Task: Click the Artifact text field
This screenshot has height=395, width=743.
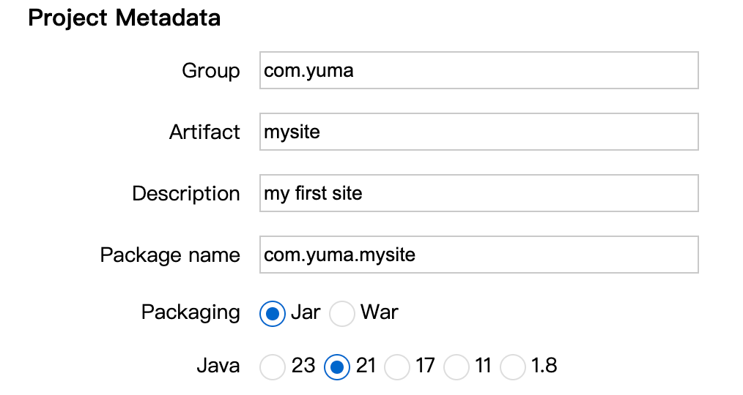Action: point(478,132)
